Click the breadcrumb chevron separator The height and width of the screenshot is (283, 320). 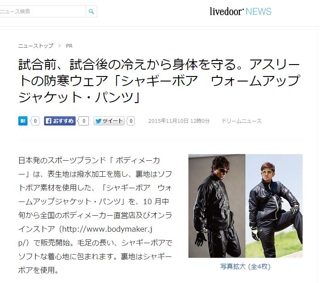pos(60,46)
